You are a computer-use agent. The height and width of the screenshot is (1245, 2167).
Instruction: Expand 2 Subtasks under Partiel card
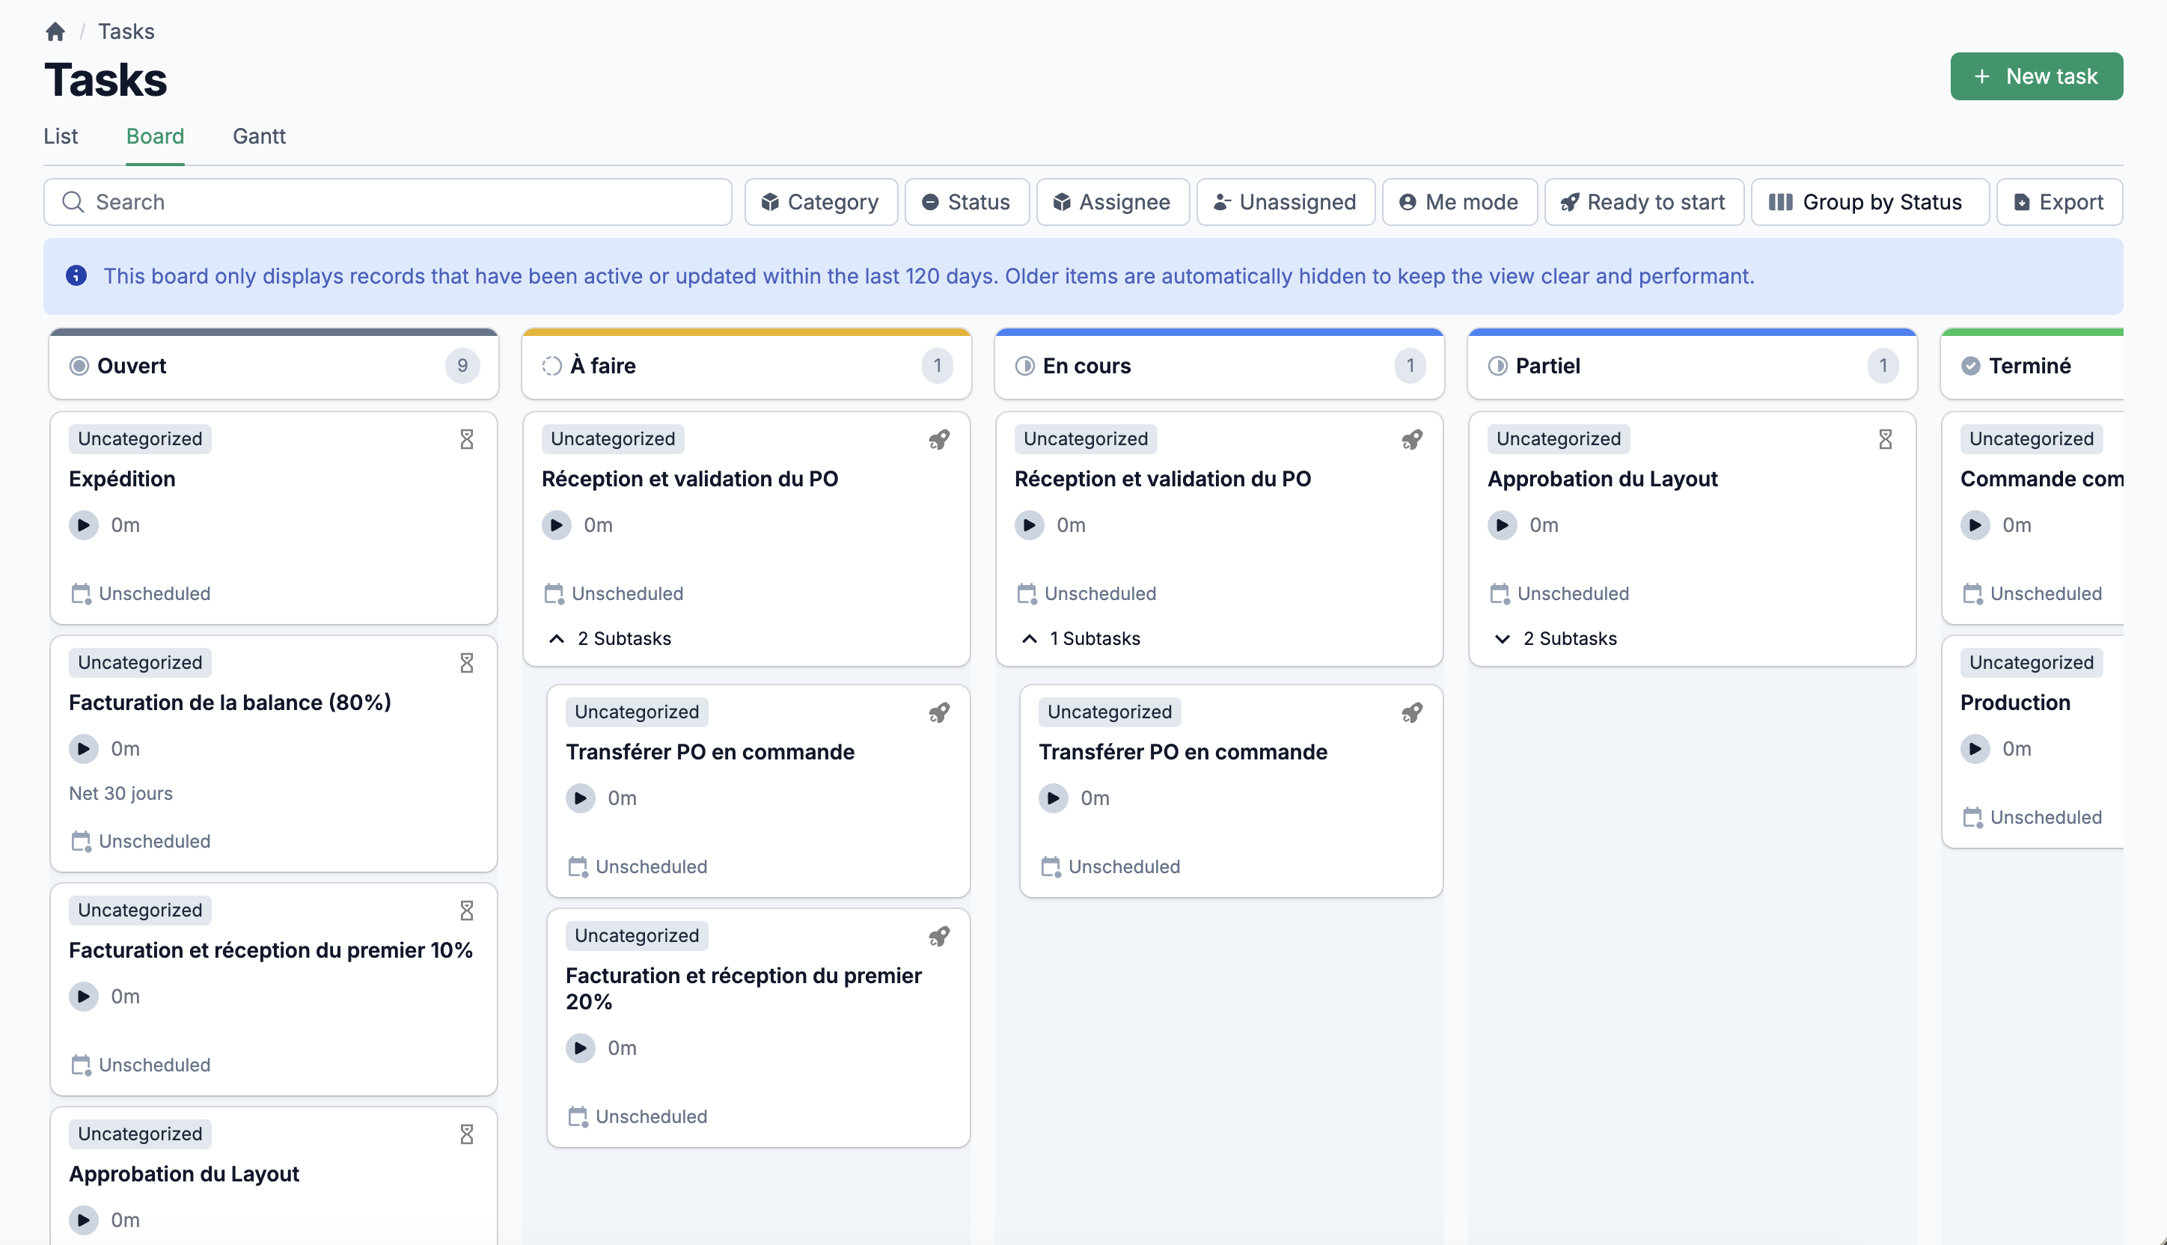tap(1555, 639)
